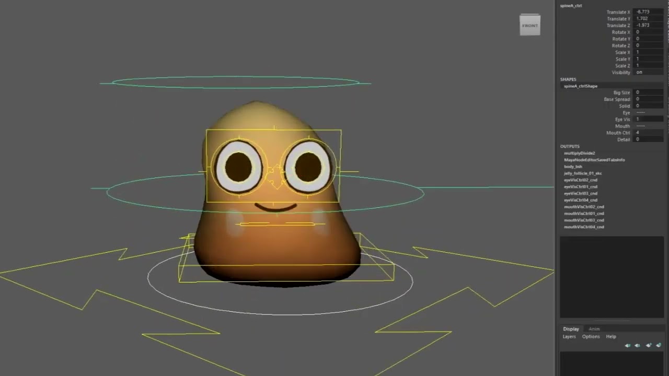The height and width of the screenshot is (376, 669).
Task: Click the Scale Z value field
Action: tap(648, 66)
